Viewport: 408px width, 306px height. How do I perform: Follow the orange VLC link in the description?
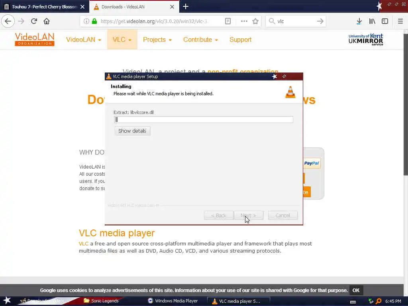[x=84, y=243]
